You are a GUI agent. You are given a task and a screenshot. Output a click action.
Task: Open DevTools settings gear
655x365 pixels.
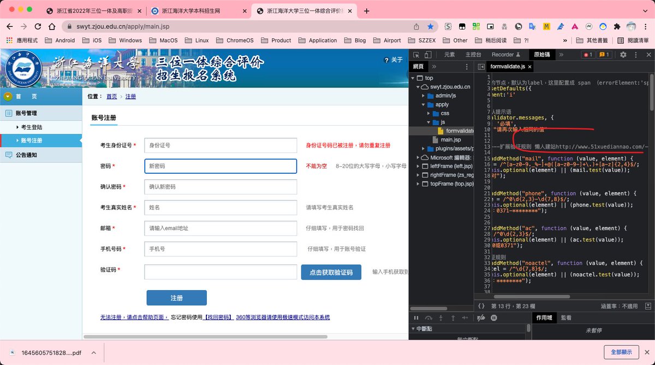coord(623,55)
